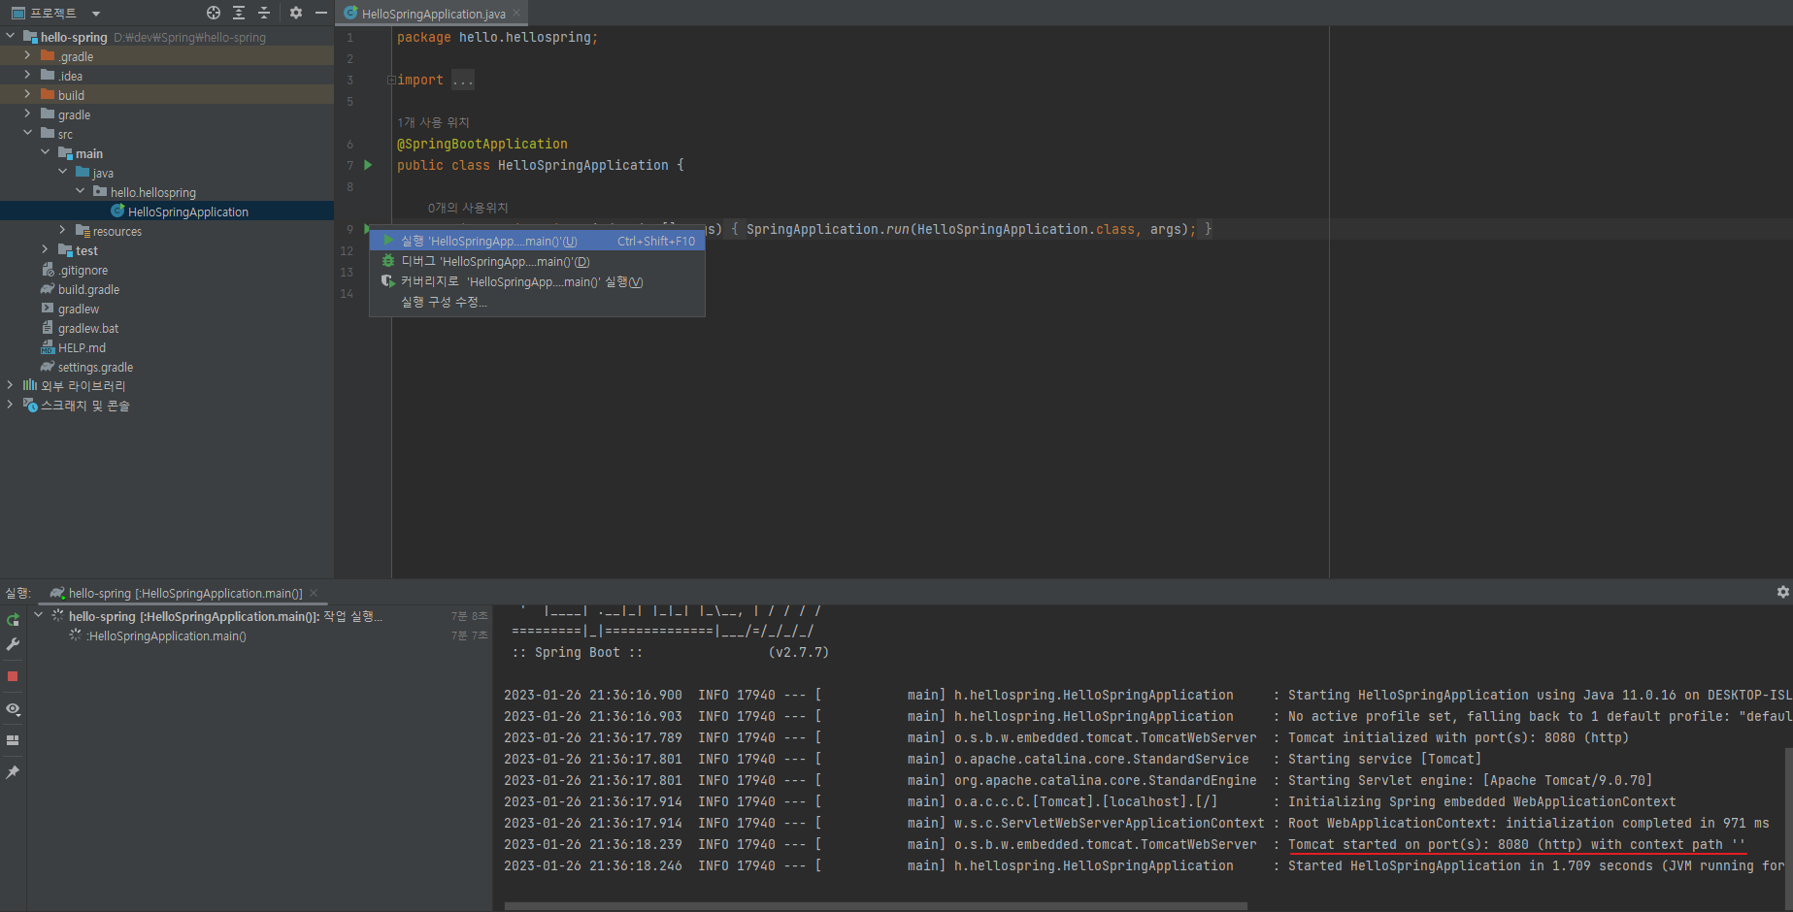Expand 외부 라이브러리 node
This screenshot has height=912, width=1793.
pyautogui.click(x=11, y=385)
